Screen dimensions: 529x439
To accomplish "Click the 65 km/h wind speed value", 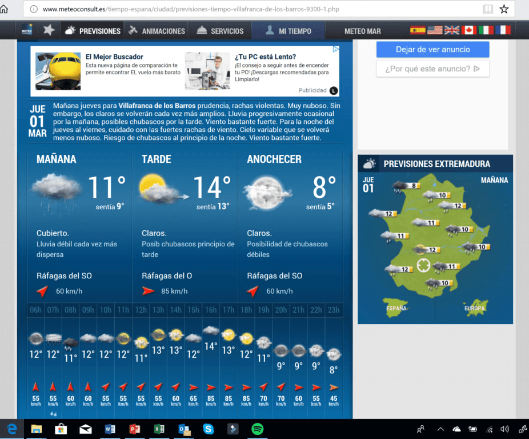I will pyautogui.click(x=193, y=401).
